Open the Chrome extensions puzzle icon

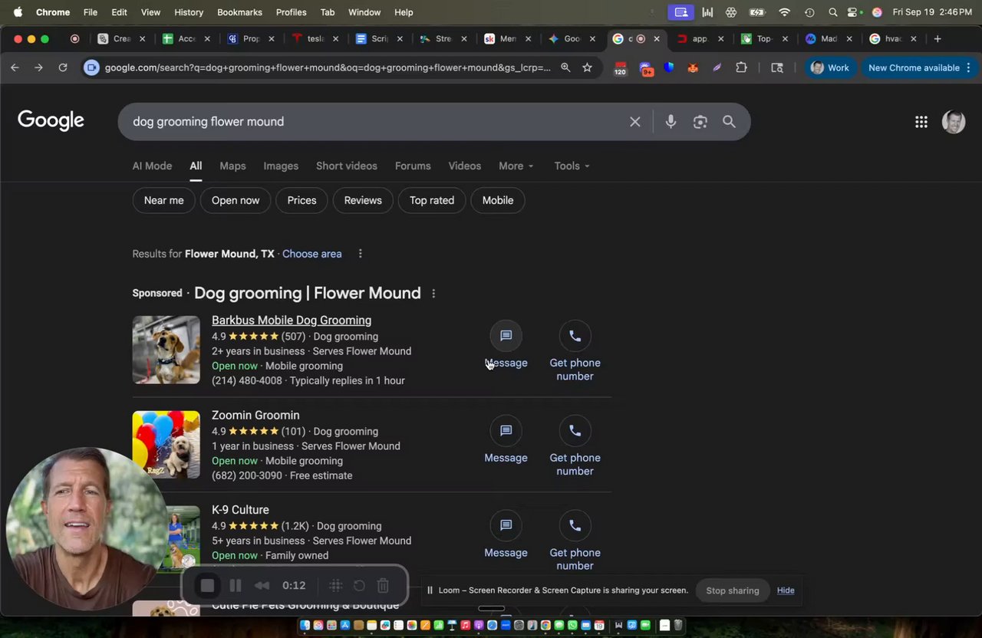point(741,67)
